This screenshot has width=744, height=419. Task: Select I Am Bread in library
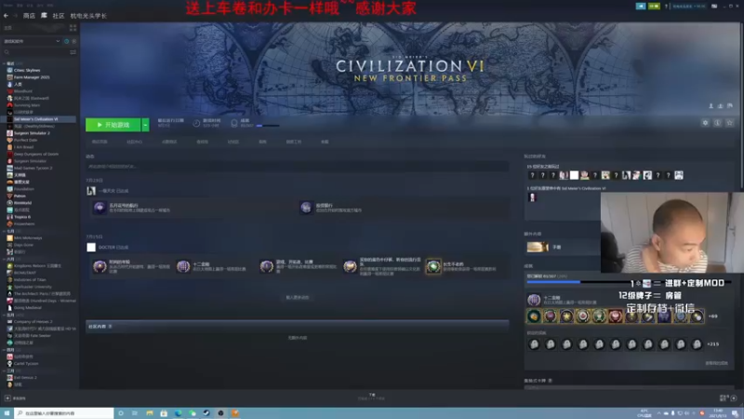[24, 147]
